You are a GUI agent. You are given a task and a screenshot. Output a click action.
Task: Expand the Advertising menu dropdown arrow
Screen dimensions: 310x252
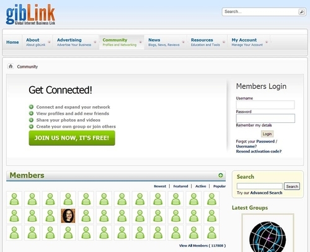point(95,42)
